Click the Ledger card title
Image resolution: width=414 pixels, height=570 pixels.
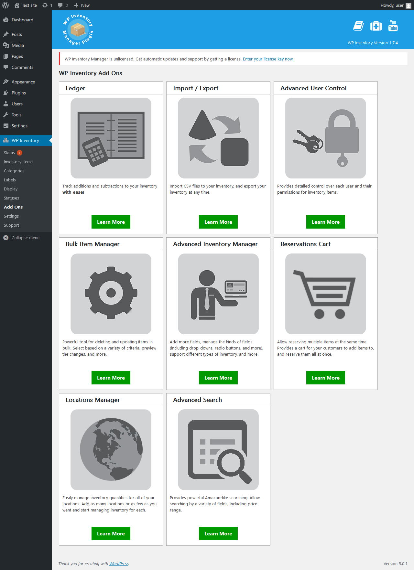click(x=75, y=88)
